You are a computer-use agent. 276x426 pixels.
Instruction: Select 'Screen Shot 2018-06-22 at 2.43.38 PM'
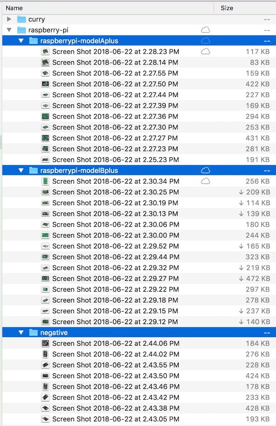click(116, 409)
